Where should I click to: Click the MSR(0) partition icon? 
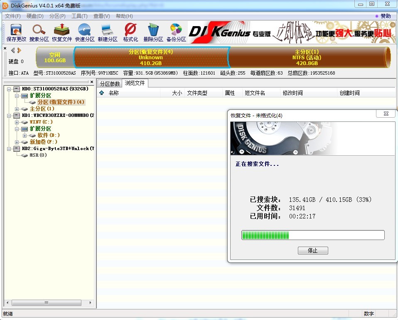(25, 155)
